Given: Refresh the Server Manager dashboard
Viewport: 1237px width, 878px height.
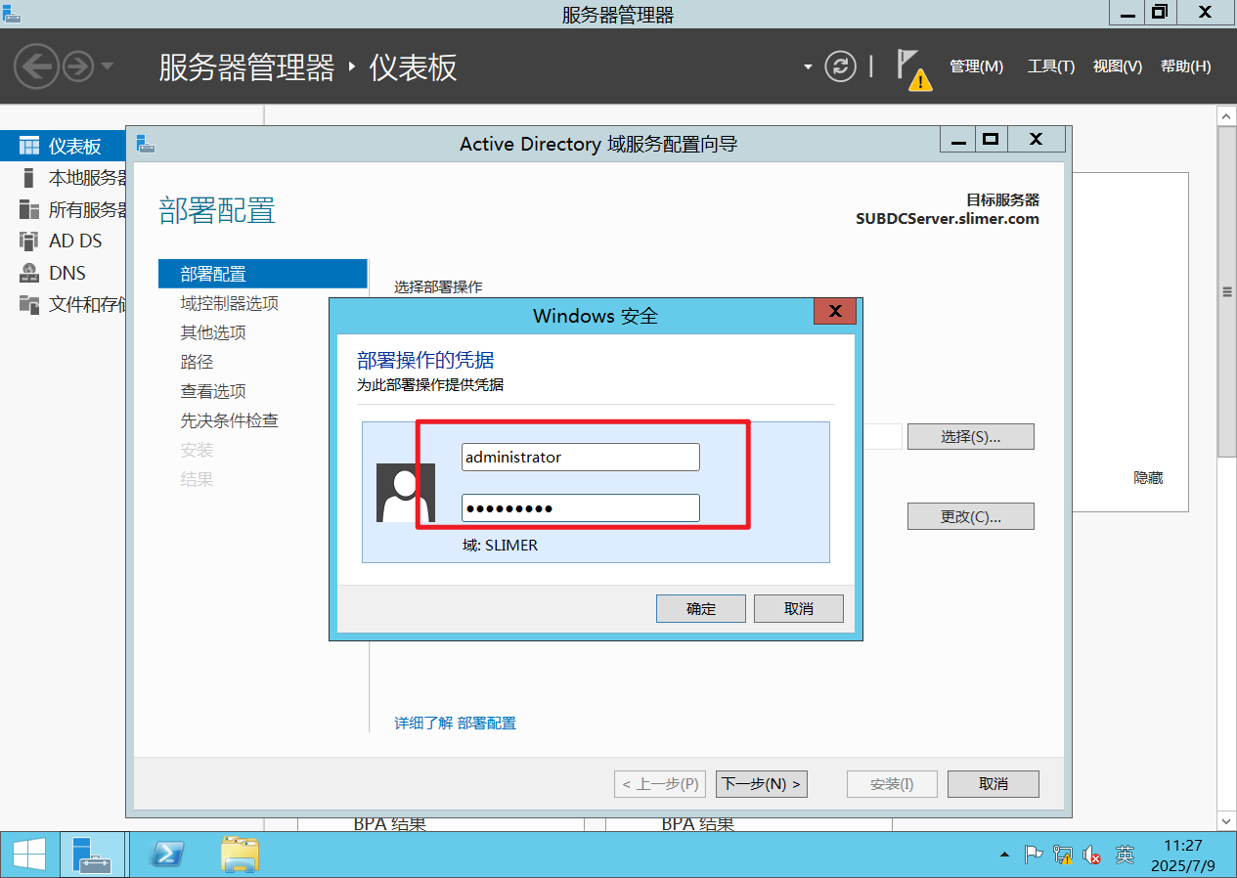Looking at the screenshot, I should point(840,66).
